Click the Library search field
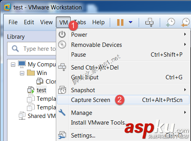The height and width of the screenshot is (141, 191). (x=32, y=49)
